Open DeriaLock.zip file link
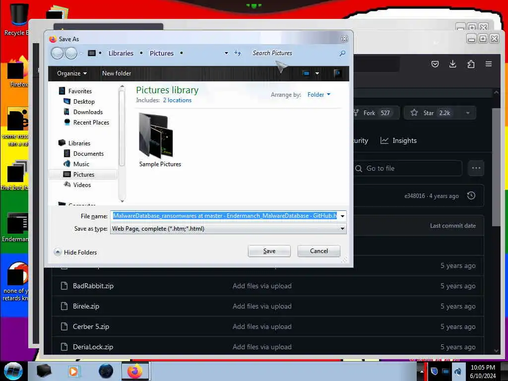 (x=93, y=347)
